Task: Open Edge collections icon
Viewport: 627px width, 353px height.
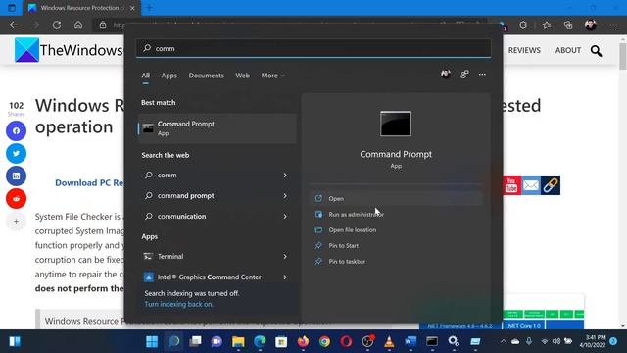Action: click(x=568, y=25)
